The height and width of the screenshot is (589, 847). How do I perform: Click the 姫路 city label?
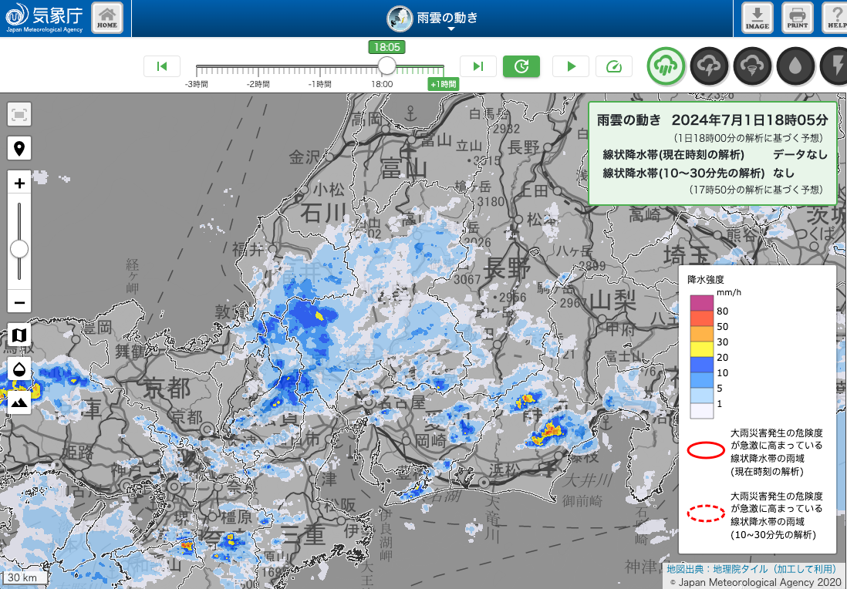(78, 452)
